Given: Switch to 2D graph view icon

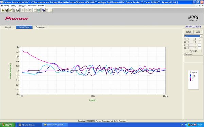Looking at the screenshot, I should point(35,10).
